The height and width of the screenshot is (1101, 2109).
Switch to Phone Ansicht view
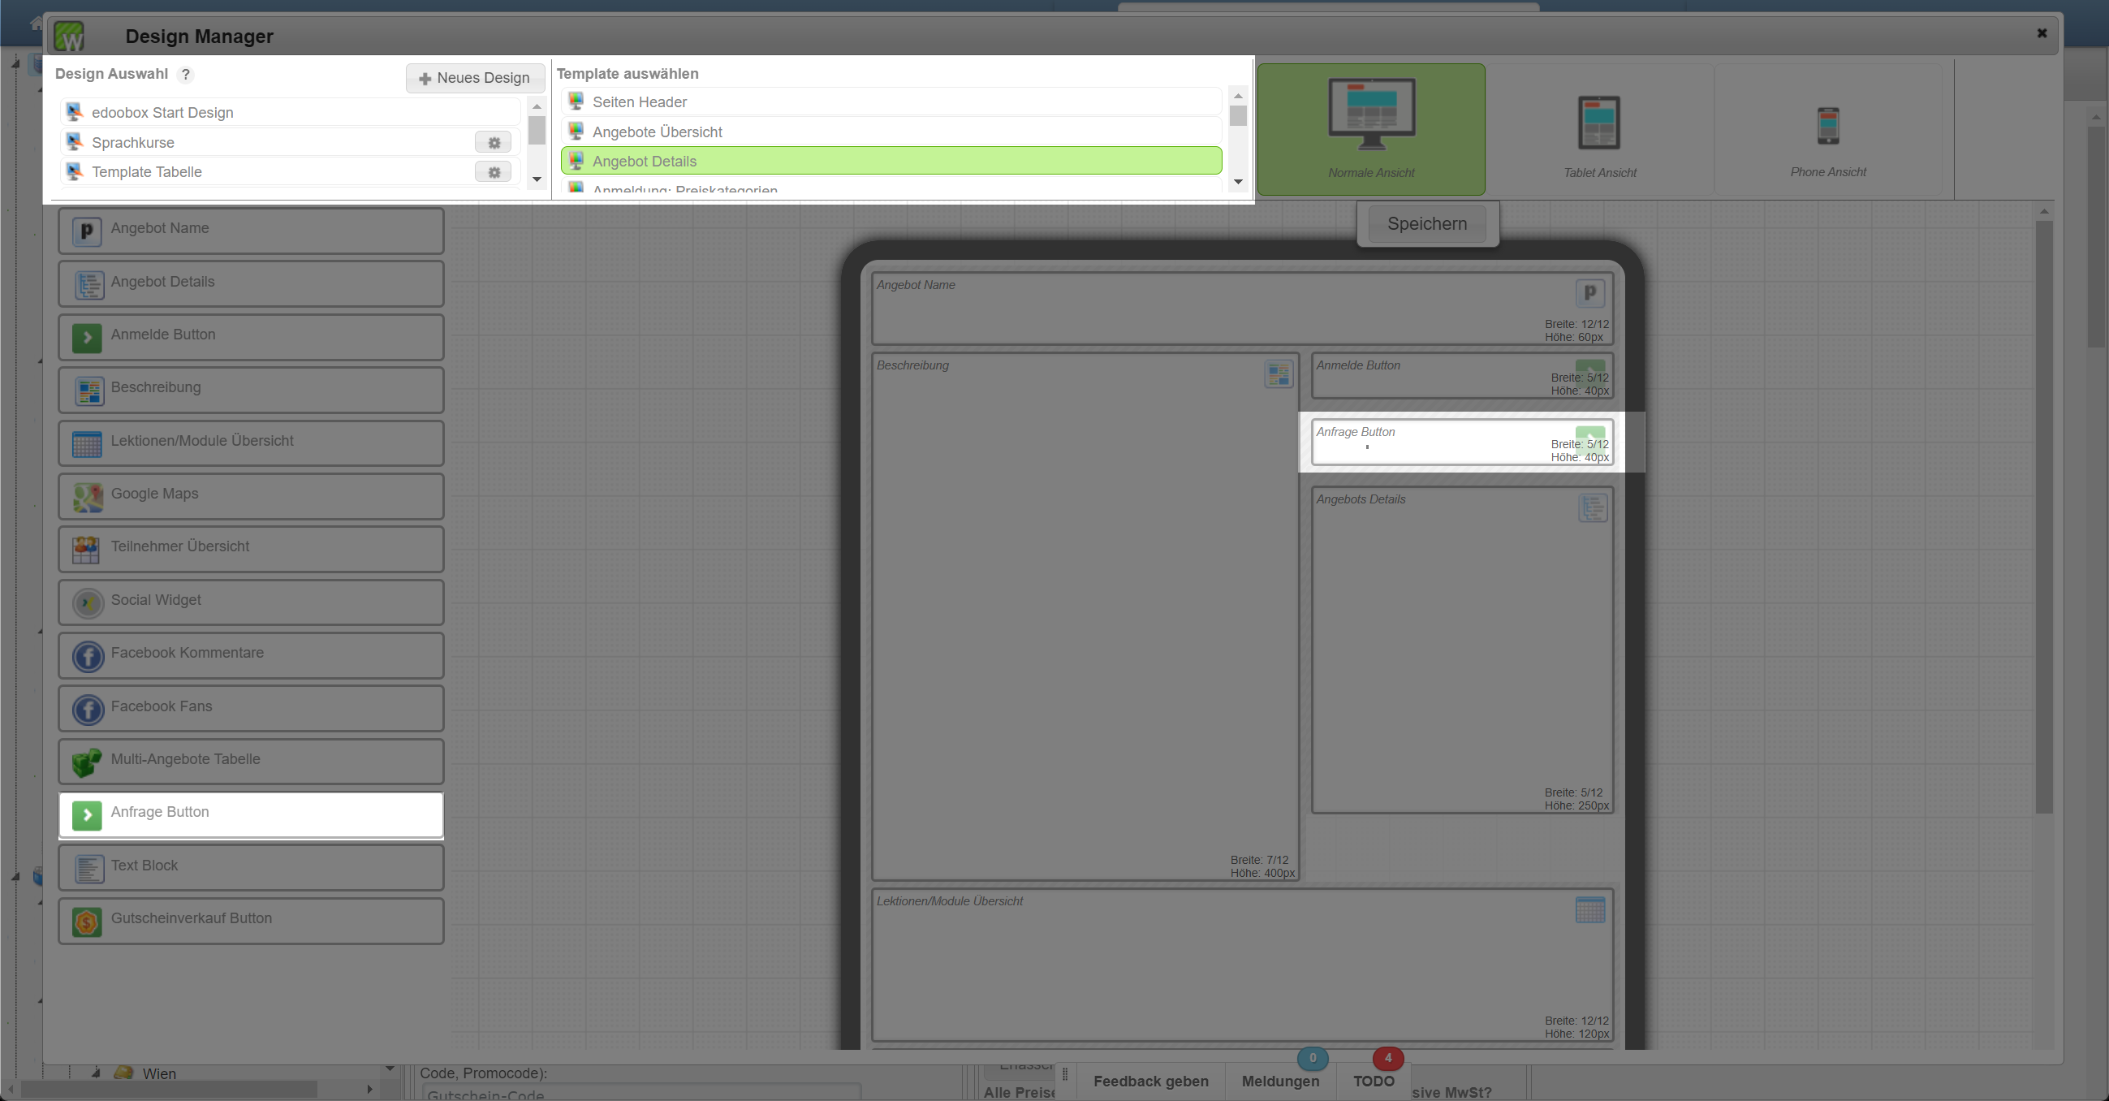(1827, 128)
